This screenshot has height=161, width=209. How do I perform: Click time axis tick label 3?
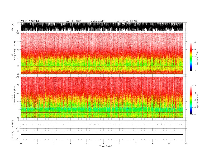click(x=70, y=143)
